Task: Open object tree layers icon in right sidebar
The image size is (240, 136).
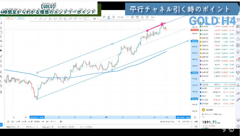Action: point(238,120)
